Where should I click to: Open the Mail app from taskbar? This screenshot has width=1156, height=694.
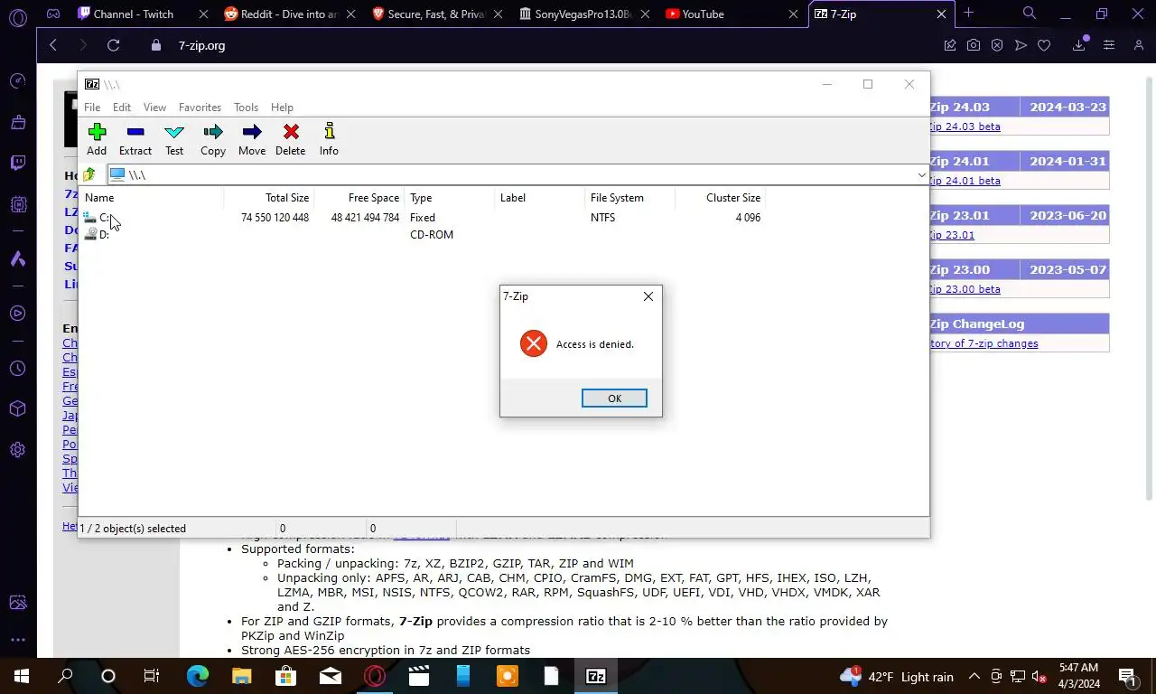pos(331,676)
